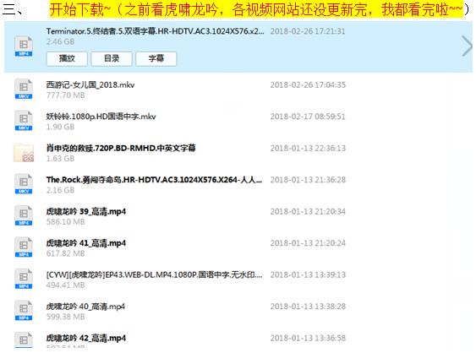The height and width of the screenshot is (353, 476).
Task: Click the MP4 file icon for Terminator.5
Action: point(24,46)
